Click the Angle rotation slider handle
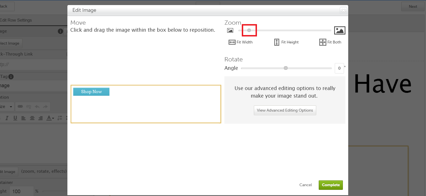This screenshot has height=196, width=426. pyautogui.click(x=286, y=68)
